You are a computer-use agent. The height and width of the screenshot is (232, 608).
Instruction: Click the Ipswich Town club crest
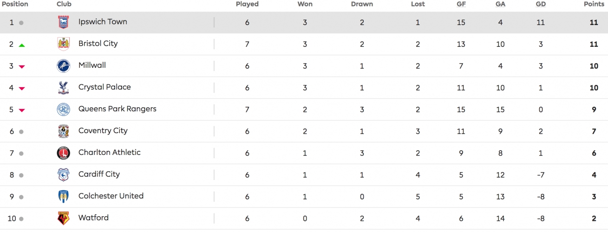[x=63, y=22]
